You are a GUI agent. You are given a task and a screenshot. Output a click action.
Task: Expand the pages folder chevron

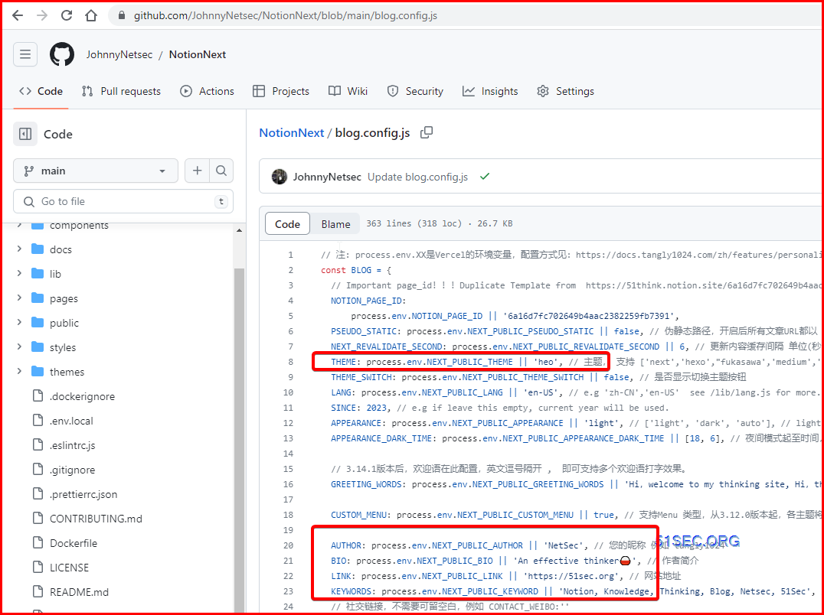(x=19, y=298)
